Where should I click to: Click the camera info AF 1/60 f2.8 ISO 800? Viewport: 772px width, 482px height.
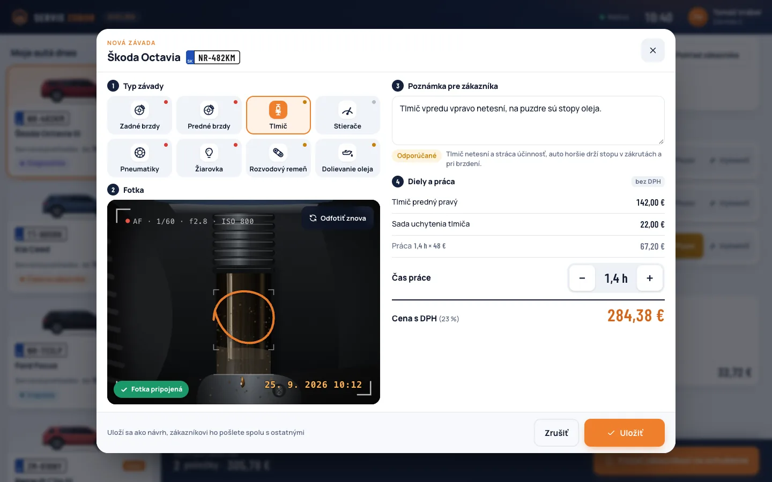193,221
